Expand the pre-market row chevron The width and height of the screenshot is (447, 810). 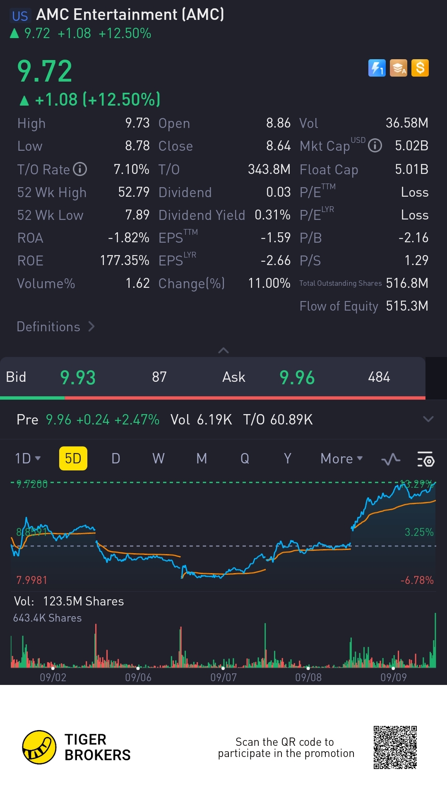tap(428, 419)
